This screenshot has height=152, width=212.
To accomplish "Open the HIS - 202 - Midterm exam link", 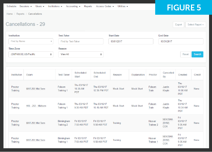I will [36, 106].
